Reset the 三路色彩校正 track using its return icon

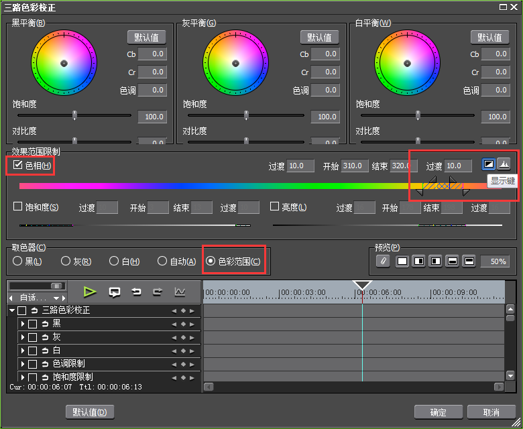tap(34, 310)
